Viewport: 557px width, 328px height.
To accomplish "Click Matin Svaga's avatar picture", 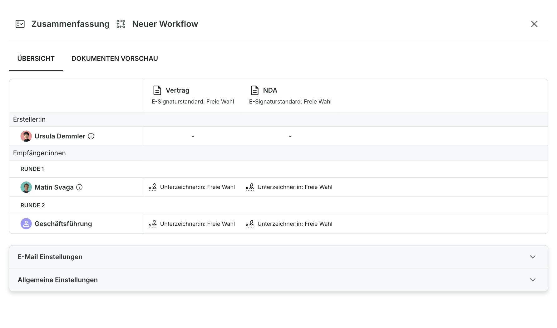I will pyautogui.click(x=26, y=187).
